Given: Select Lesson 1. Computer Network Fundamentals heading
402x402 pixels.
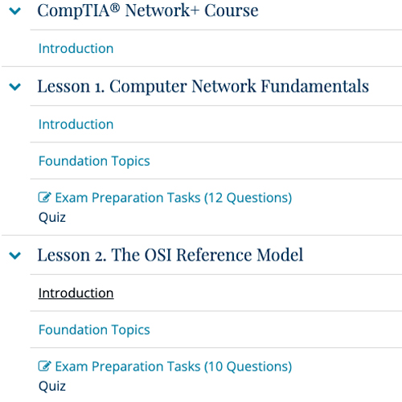Looking at the screenshot, I should 203,86.
